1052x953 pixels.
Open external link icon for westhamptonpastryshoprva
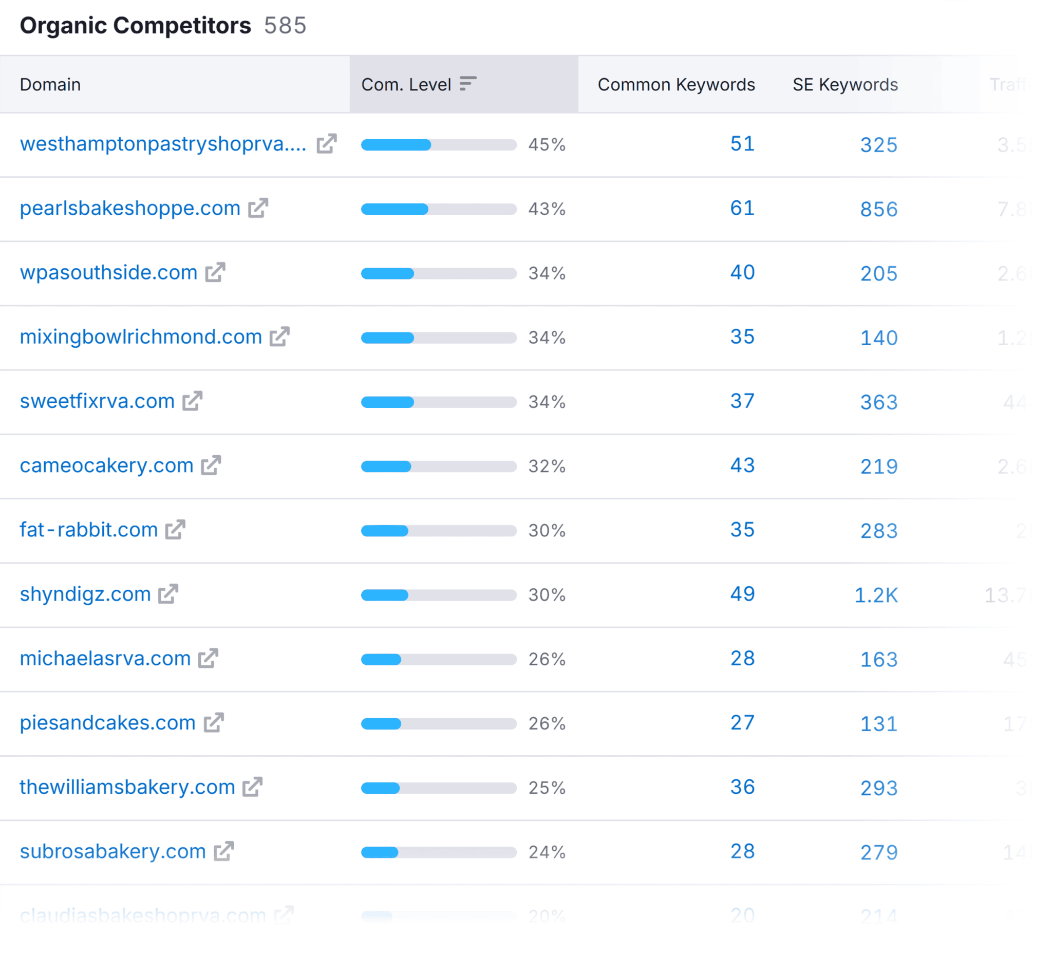click(327, 143)
